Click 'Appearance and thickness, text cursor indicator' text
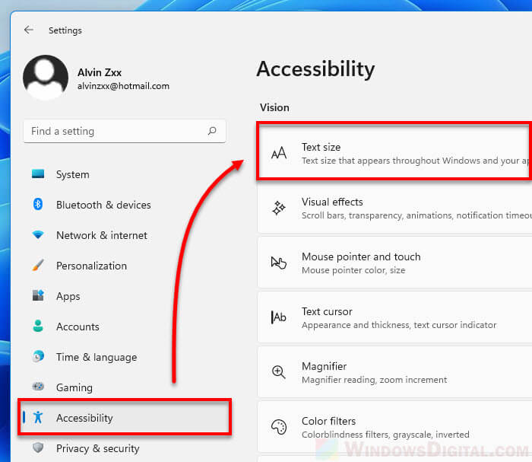Viewport: 532px width, 462px height. (x=399, y=325)
